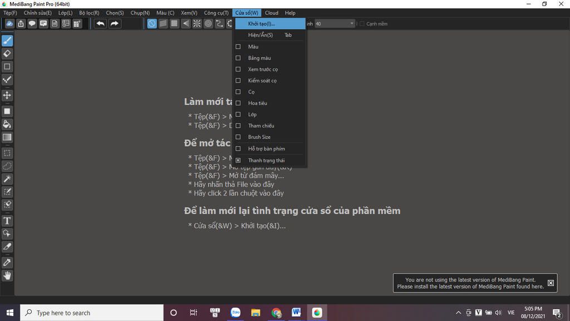Enable parallel lines snap guide

(163, 23)
